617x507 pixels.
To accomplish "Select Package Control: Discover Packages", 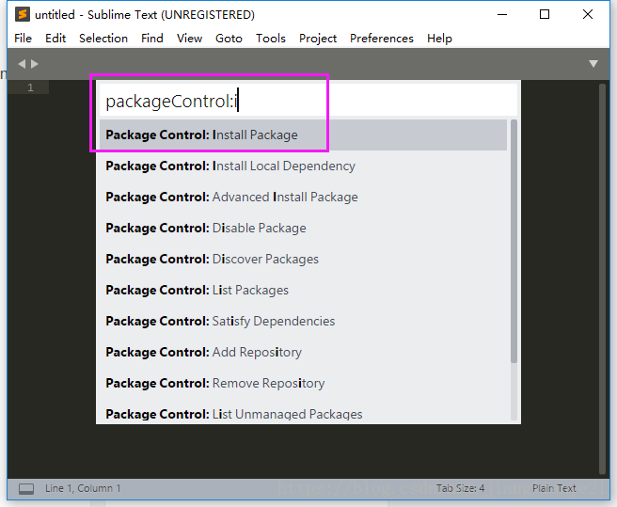I will coord(303,259).
